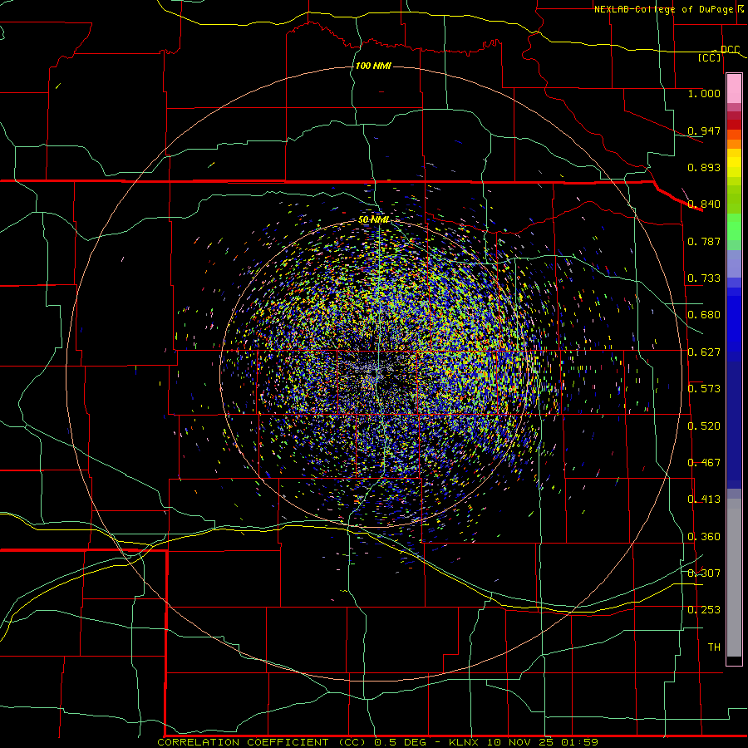
Task: Select the 0.520 scale value
Action: 704,426
